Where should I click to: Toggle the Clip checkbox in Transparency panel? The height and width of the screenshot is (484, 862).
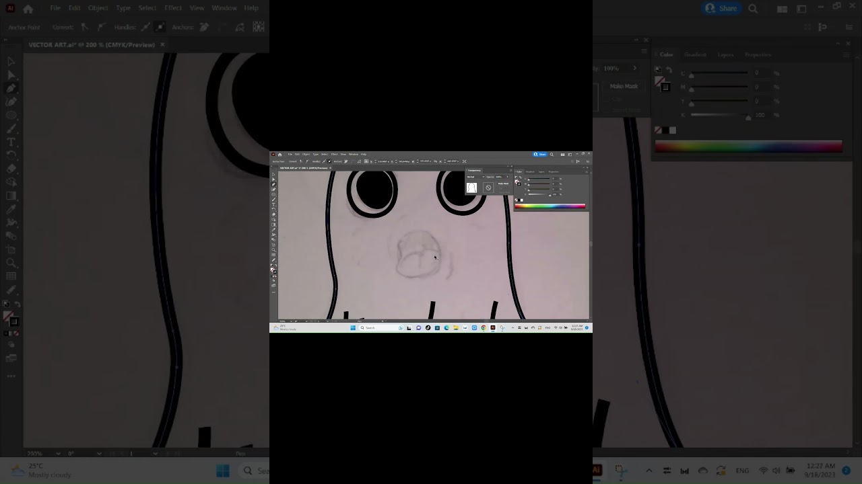tap(496, 188)
